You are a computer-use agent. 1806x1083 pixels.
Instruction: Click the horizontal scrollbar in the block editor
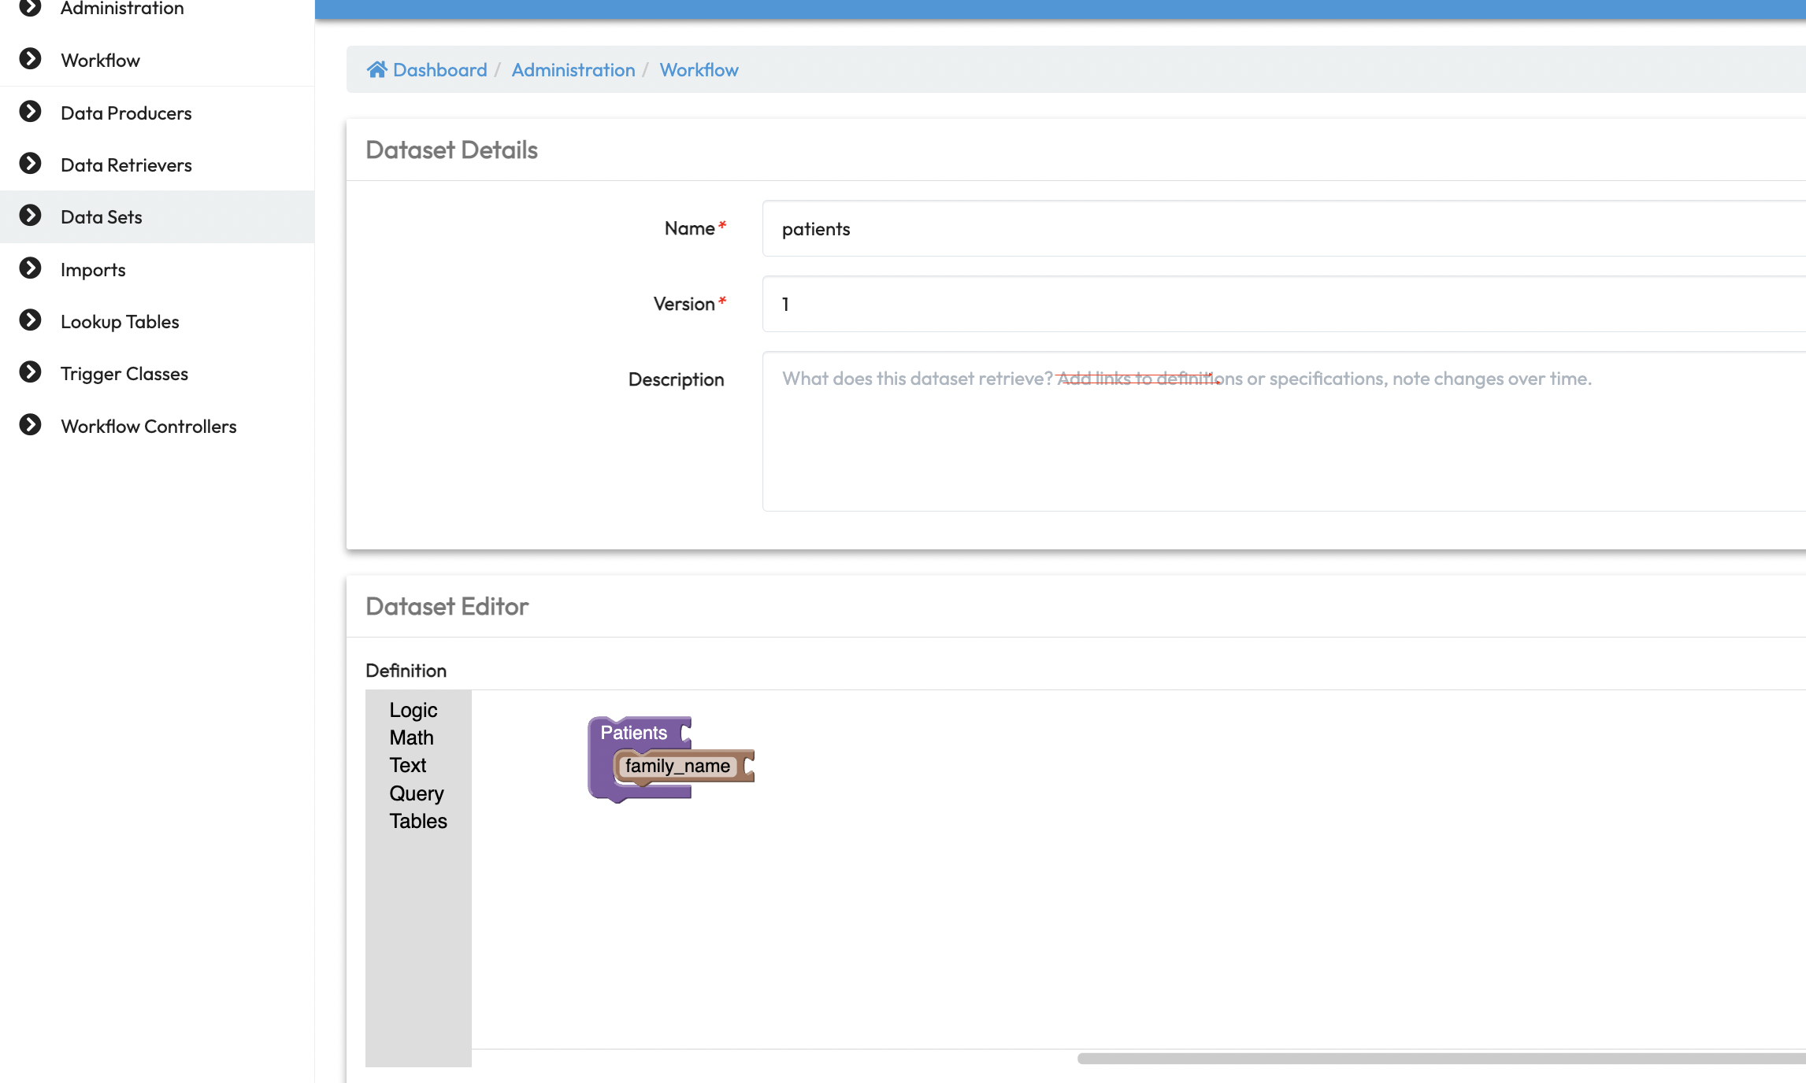coord(1440,1059)
